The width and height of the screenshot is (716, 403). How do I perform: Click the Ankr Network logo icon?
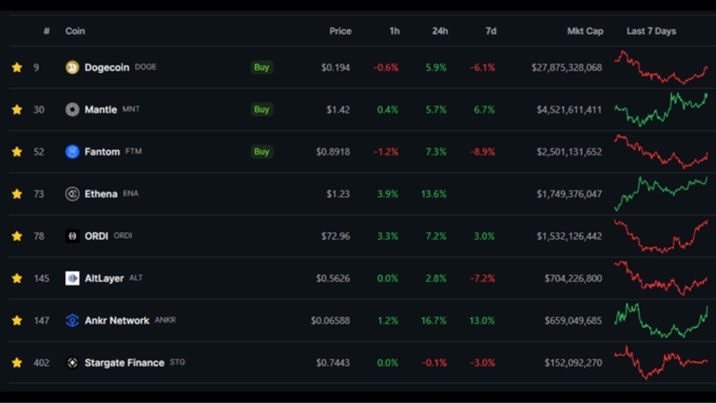[x=72, y=320]
